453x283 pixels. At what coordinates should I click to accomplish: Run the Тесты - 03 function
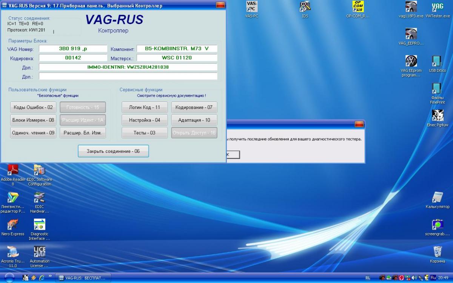tap(145, 133)
